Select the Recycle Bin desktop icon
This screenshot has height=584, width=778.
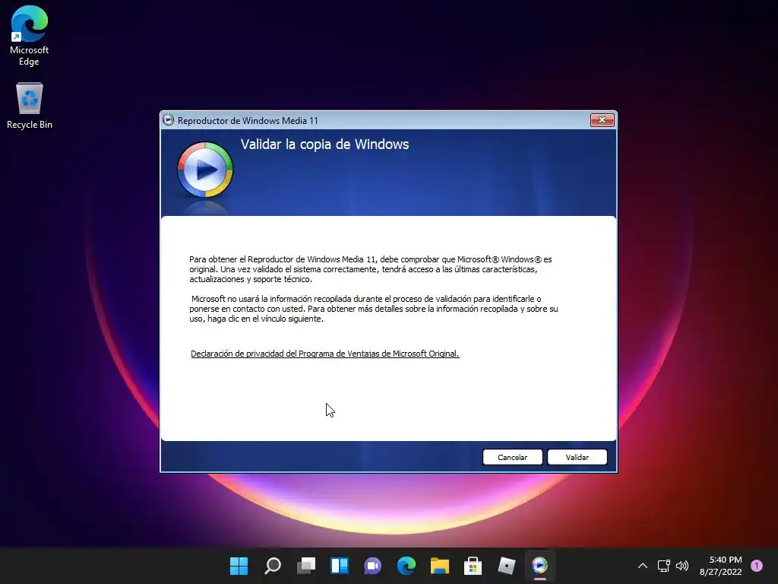pos(30,106)
